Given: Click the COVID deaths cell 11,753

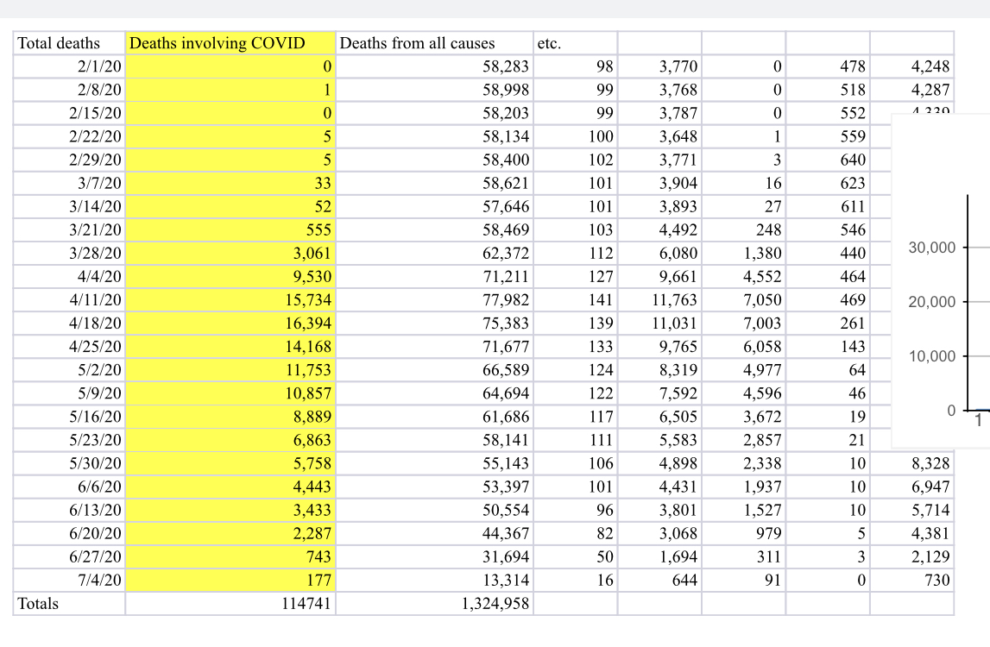Looking at the screenshot, I should pos(230,370).
